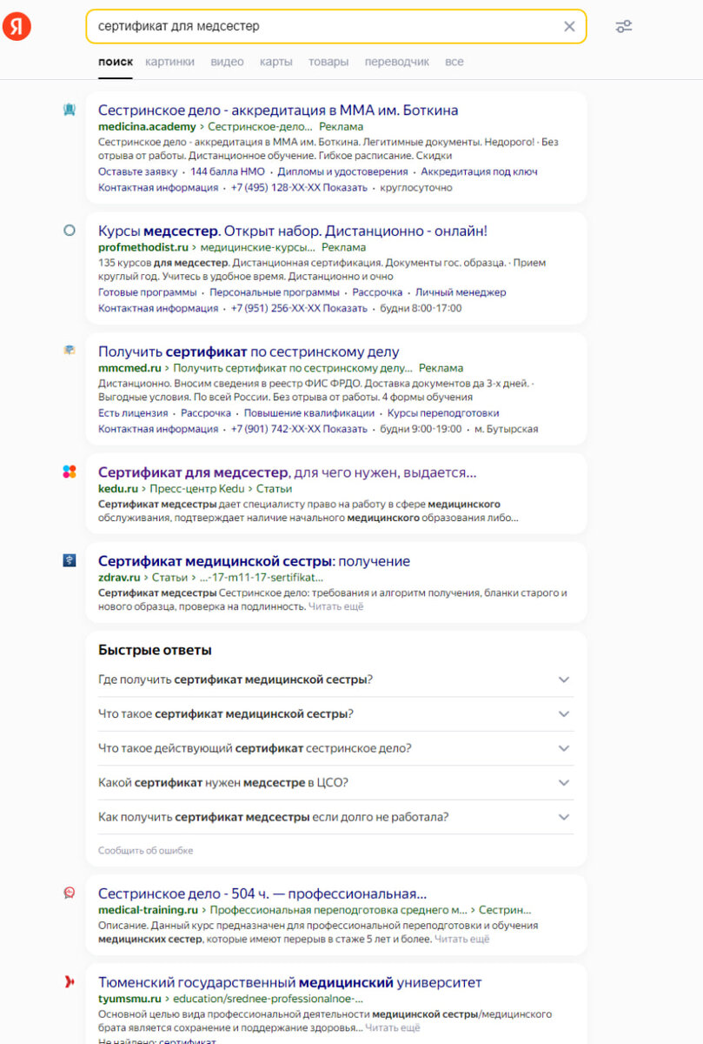Open 'Сертификат для медсестер, для чего нужен' result
The image size is (703, 1044).
[x=288, y=472]
